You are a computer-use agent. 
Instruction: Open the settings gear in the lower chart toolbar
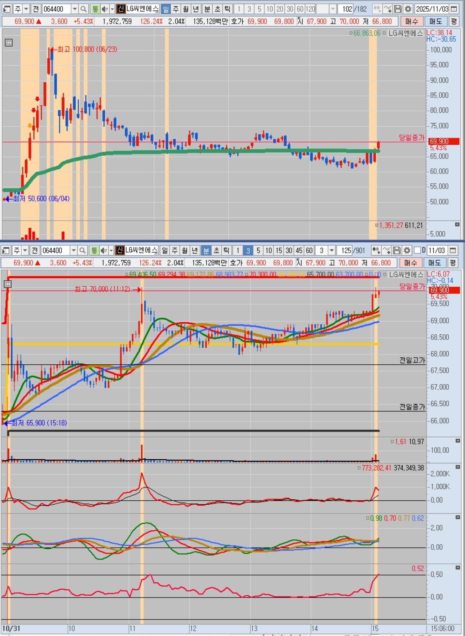(x=407, y=251)
